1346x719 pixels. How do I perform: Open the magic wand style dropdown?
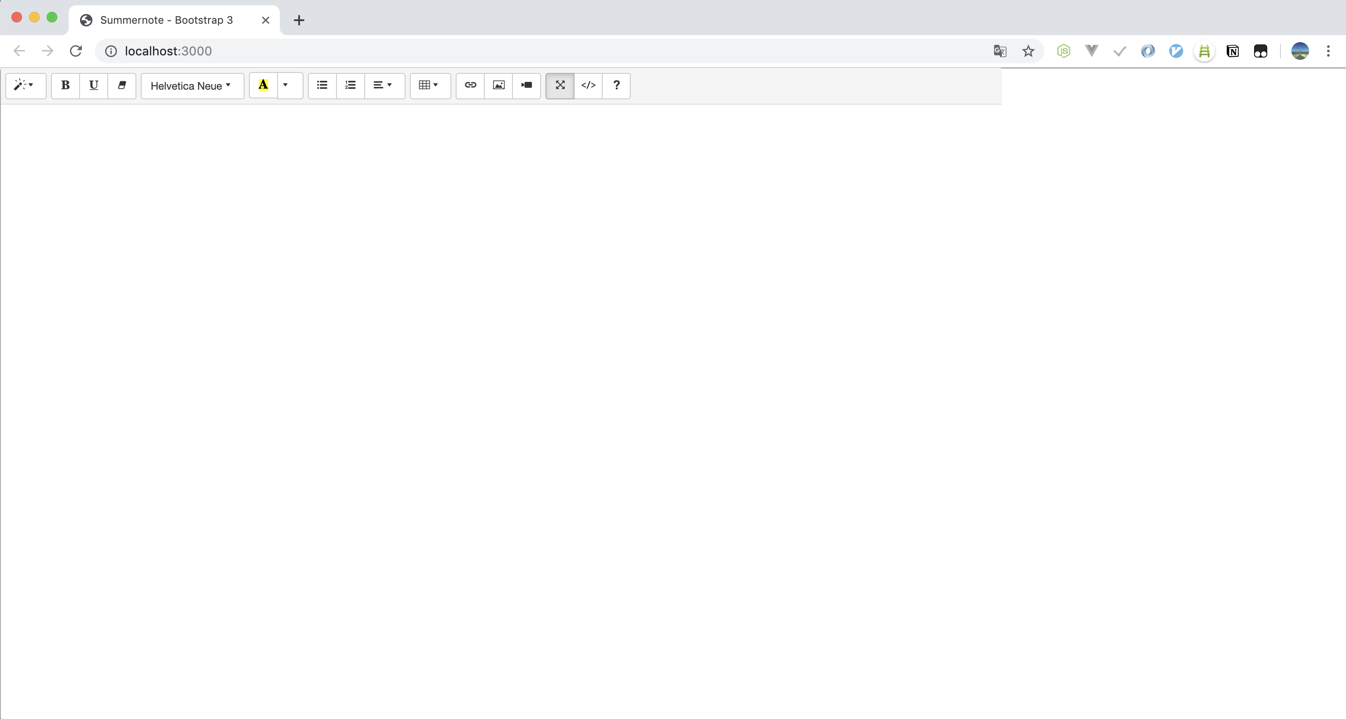(x=25, y=86)
